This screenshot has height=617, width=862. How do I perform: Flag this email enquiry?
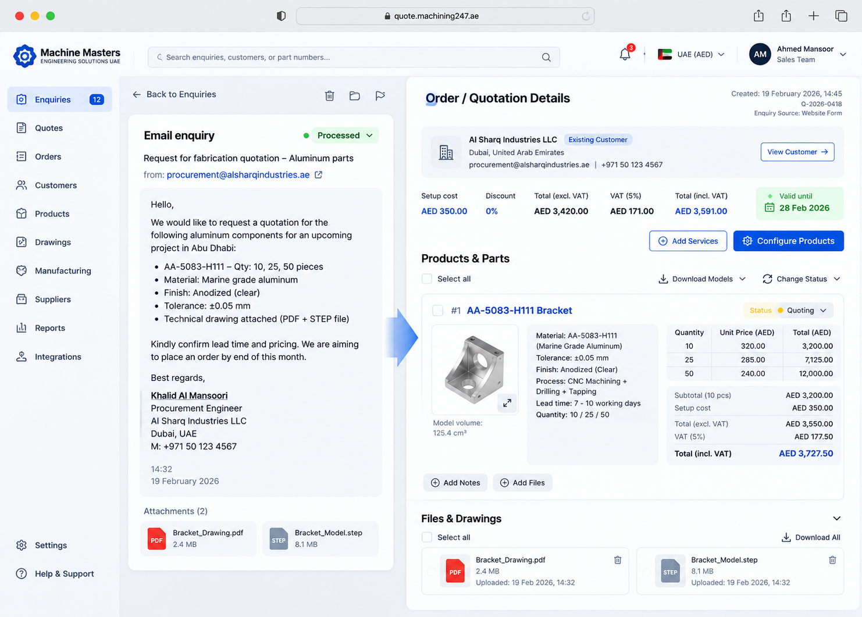(380, 95)
